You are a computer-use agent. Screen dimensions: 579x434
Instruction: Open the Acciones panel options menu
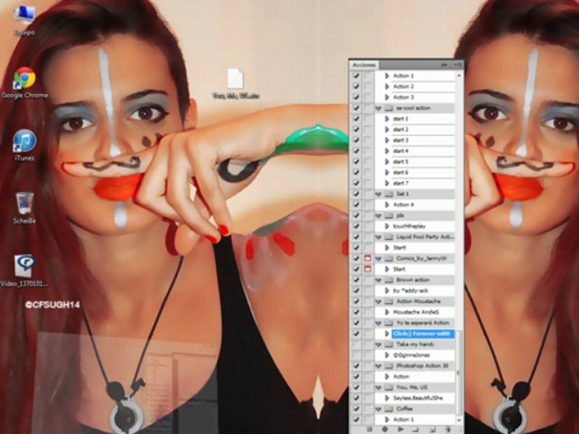pos(458,65)
